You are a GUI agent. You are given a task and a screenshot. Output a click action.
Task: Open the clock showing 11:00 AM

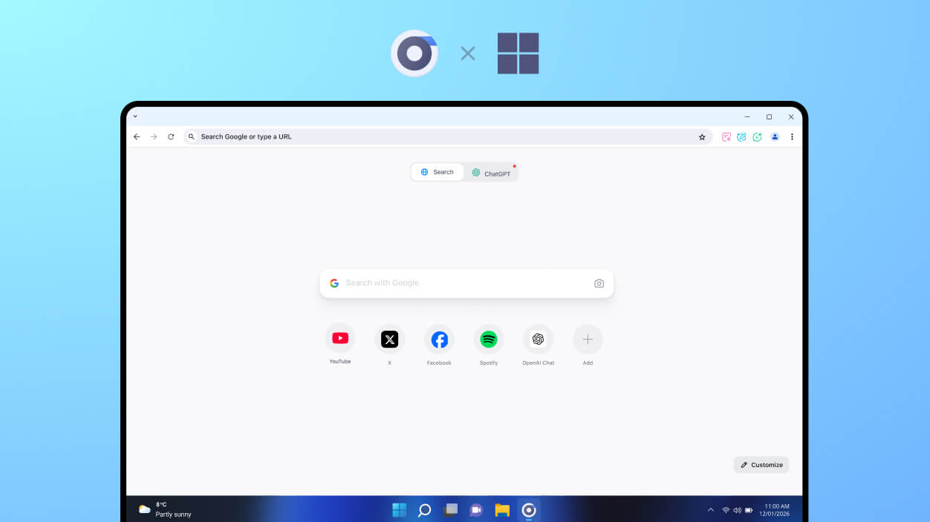[x=774, y=509]
